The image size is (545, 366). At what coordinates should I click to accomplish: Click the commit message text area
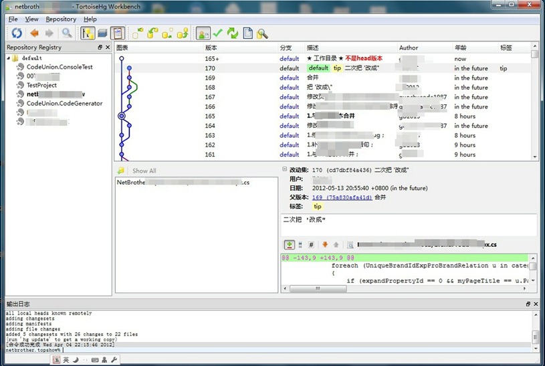(x=409, y=225)
